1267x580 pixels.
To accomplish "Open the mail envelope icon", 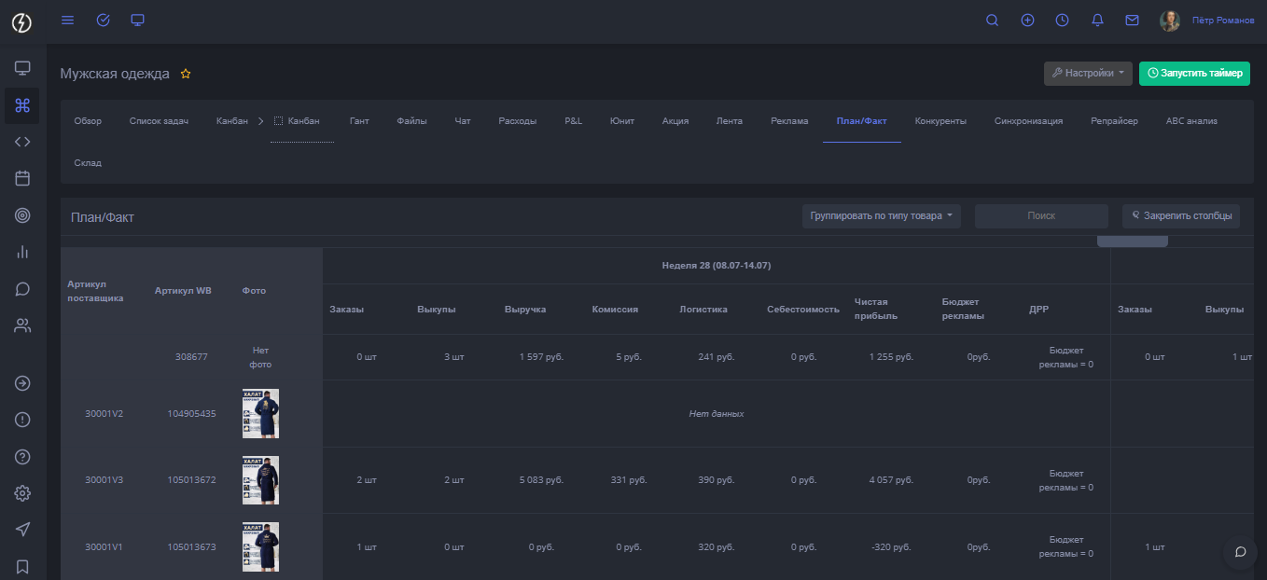I will tap(1132, 21).
